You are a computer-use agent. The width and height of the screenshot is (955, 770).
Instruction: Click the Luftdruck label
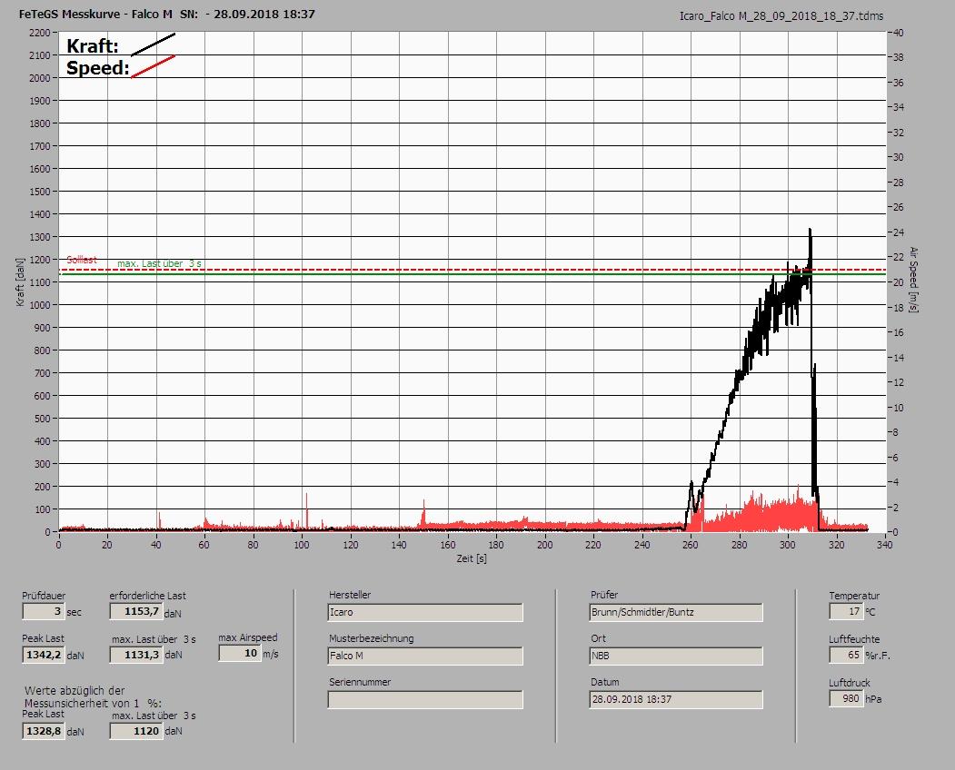coord(849,683)
